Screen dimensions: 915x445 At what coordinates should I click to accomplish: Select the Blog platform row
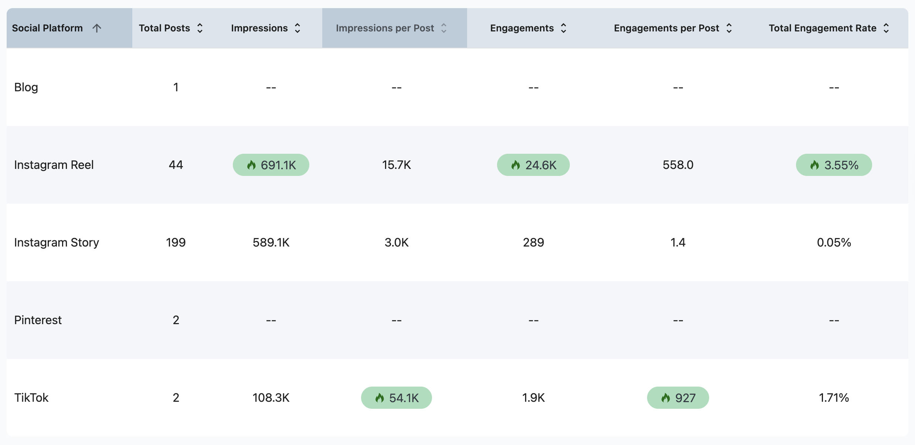coord(26,87)
